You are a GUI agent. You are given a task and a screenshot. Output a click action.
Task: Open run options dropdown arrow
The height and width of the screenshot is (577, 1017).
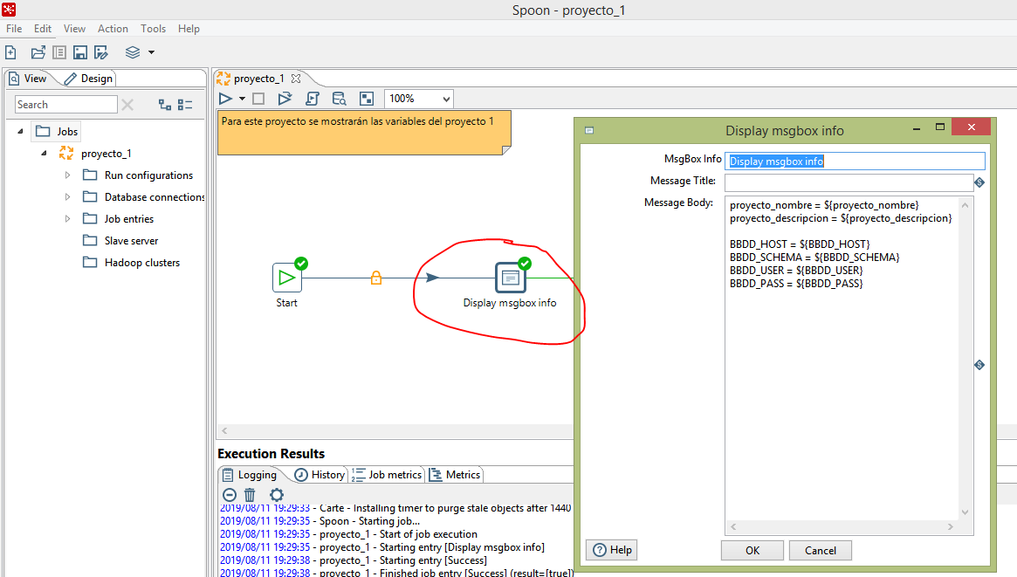point(242,99)
